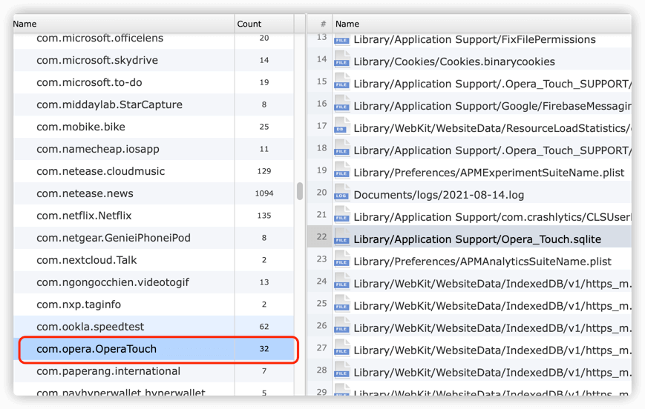Viewport: 645px width, 409px height.
Task: Click row number 20
Action: (321, 192)
